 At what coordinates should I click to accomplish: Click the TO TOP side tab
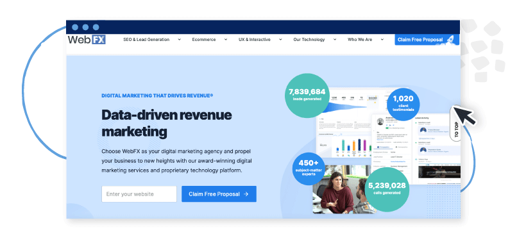point(455,129)
